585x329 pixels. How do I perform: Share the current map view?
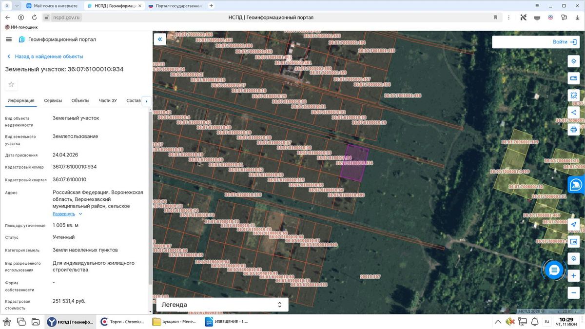(574, 113)
